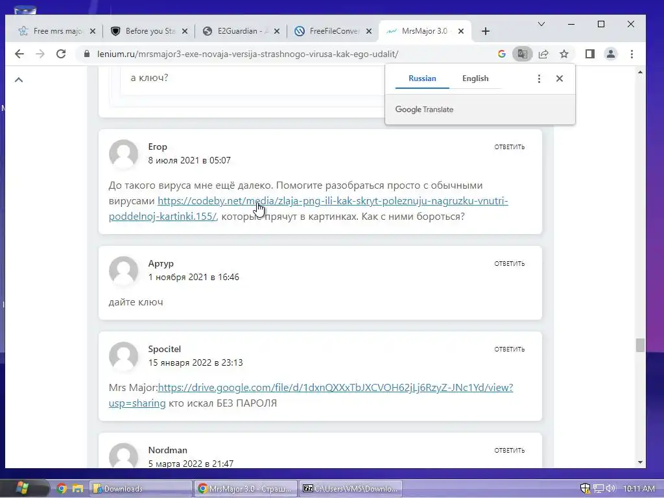Share this page via the share icon

[x=543, y=54]
